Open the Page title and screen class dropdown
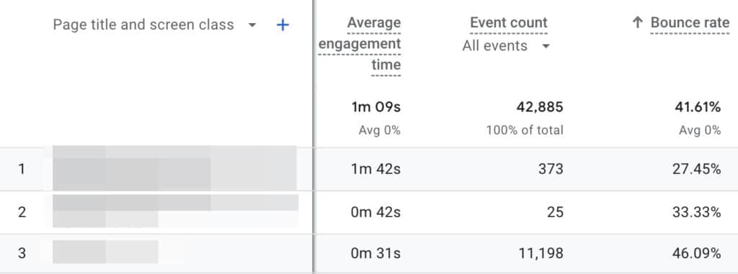738x274 pixels. tap(252, 25)
